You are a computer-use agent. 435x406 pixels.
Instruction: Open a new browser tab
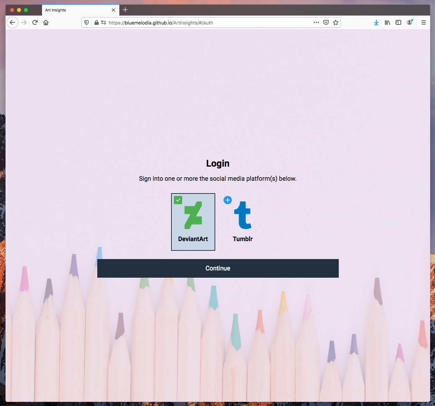[x=125, y=10]
